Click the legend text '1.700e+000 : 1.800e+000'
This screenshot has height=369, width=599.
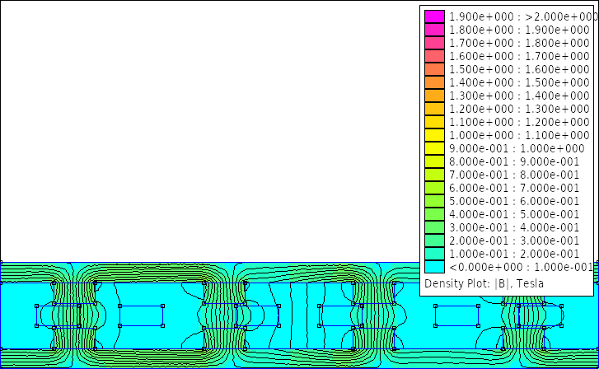pos(520,43)
